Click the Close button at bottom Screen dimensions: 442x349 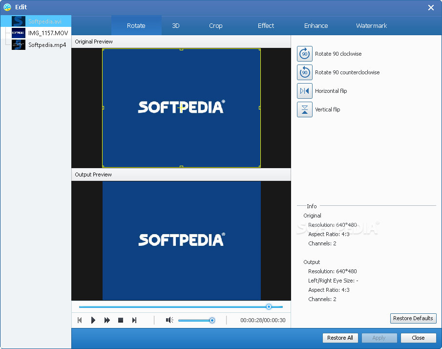[x=418, y=338]
